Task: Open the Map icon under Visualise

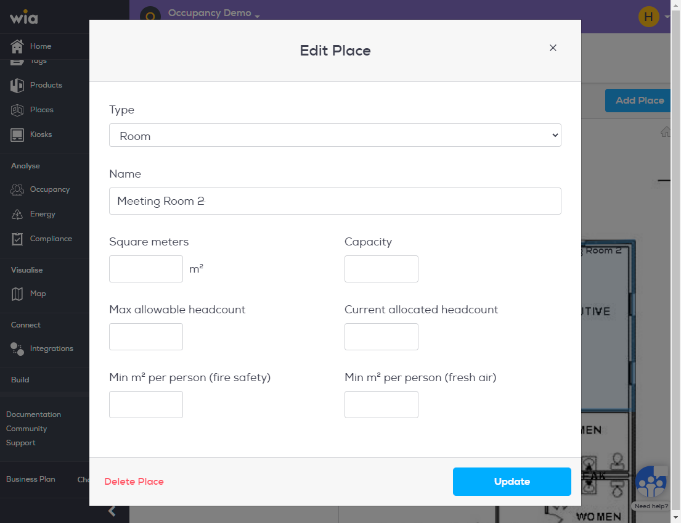Action: point(17,294)
